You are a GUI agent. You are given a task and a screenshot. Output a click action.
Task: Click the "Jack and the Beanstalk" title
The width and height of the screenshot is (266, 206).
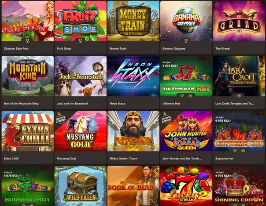coord(73,104)
